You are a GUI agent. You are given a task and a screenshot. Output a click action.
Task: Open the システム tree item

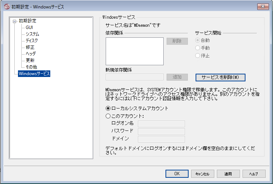pos(32,34)
